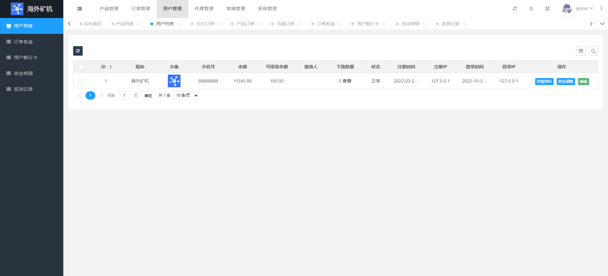Click the 详情资料 button
Image resolution: width=608 pixels, height=276 pixels.
pos(544,82)
